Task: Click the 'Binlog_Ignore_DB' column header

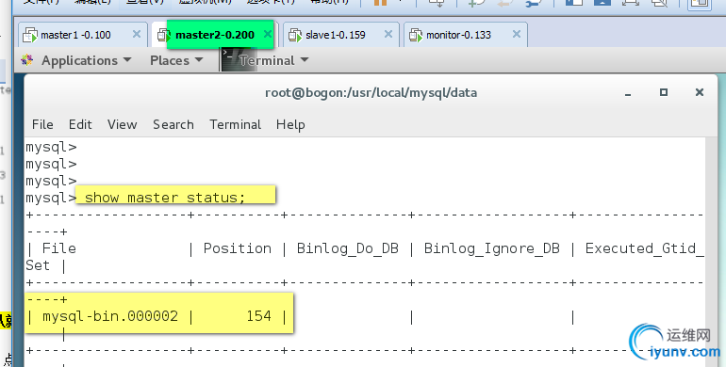Action: click(492, 248)
